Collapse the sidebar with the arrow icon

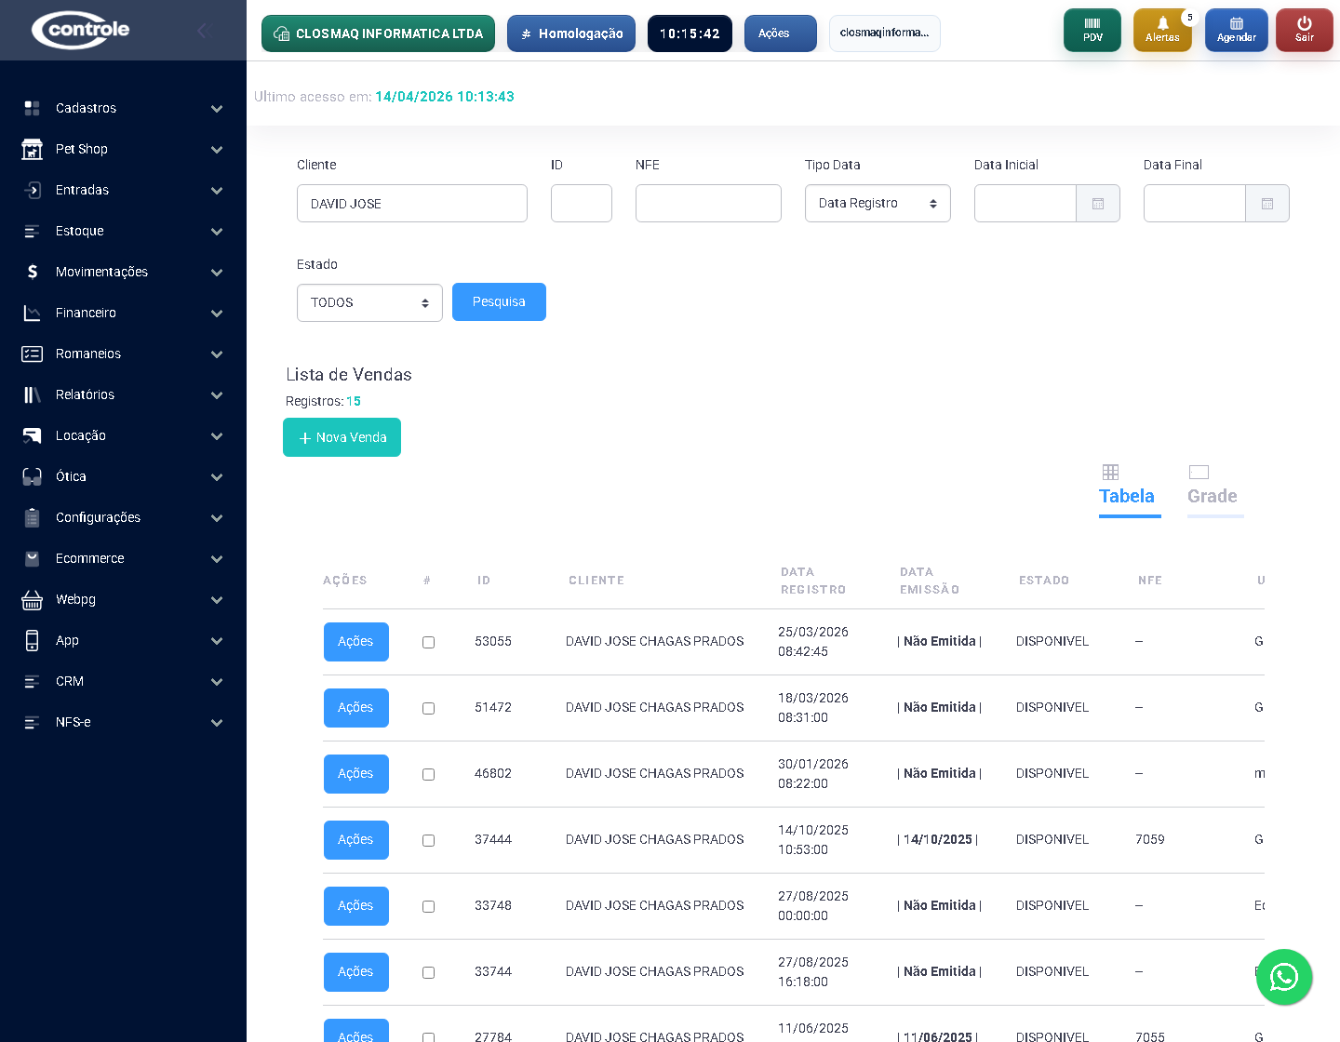[203, 31]
